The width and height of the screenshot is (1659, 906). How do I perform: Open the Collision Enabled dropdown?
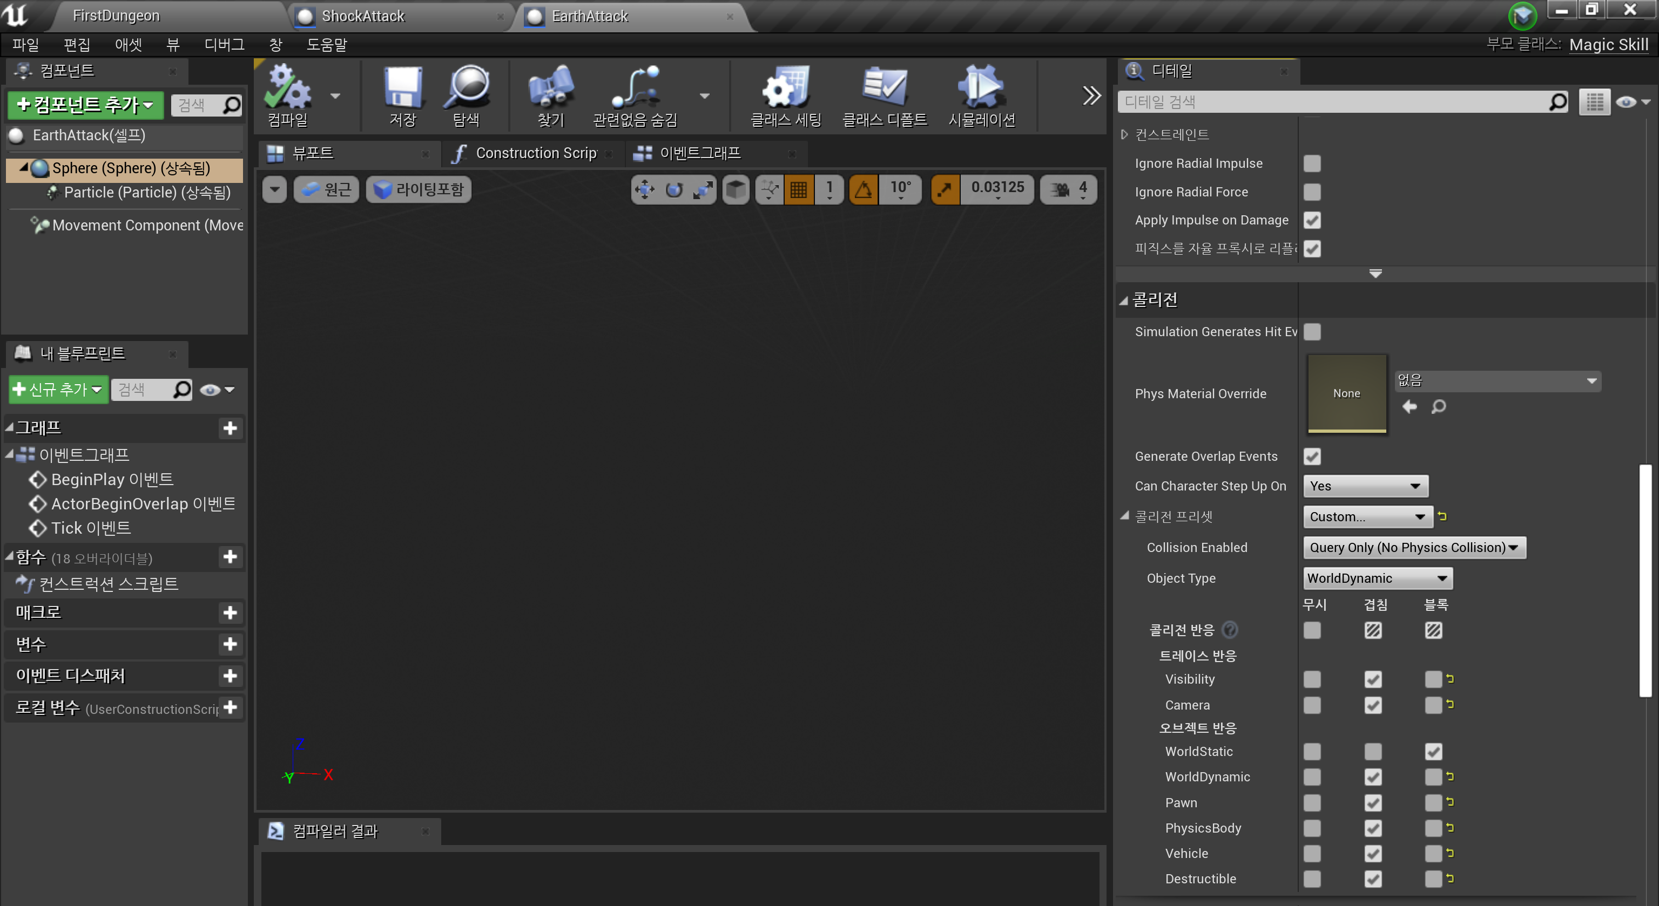1413,548
